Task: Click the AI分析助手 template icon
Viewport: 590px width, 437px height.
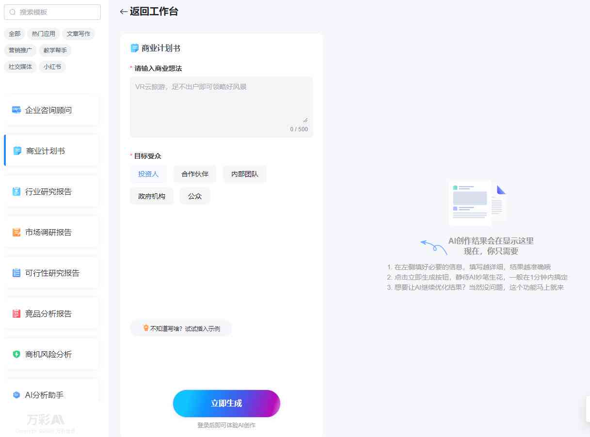Action: click(16, 395)
